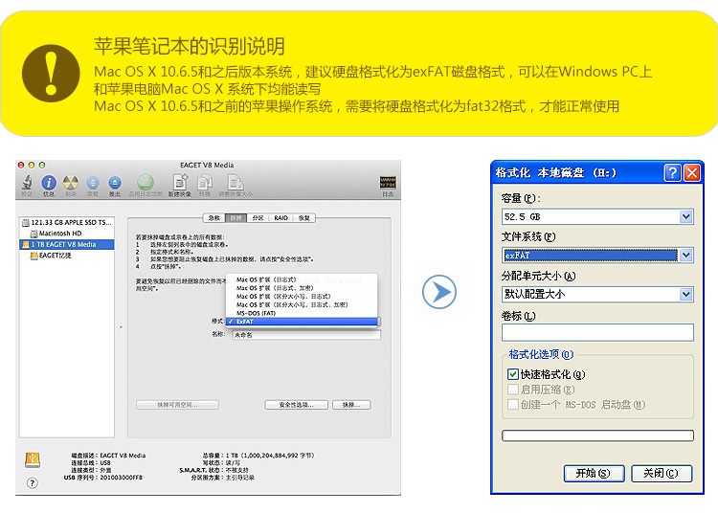Click the red close button of Disk Utility window
The width and height of the screenshot is (718, 513).
21,165
